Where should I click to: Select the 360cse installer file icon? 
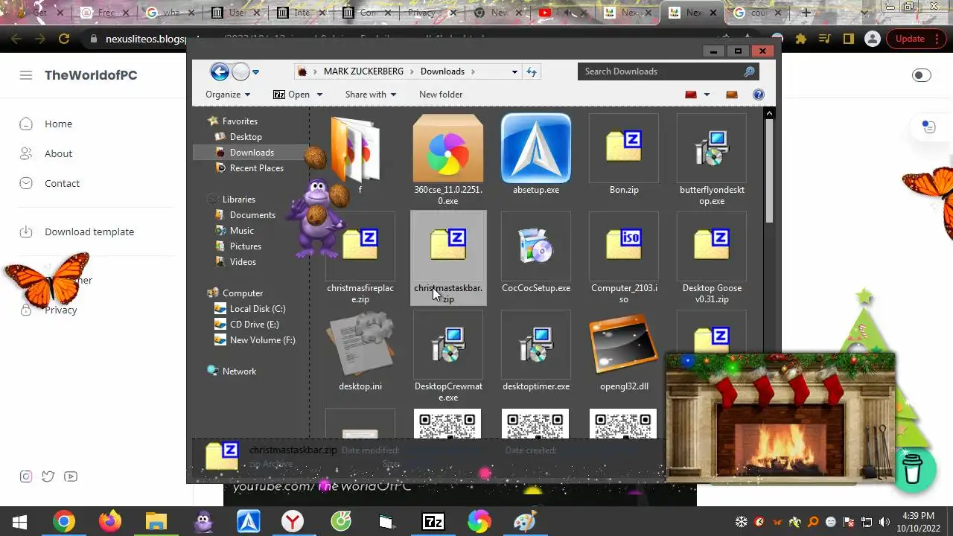[x=448, y=148]
